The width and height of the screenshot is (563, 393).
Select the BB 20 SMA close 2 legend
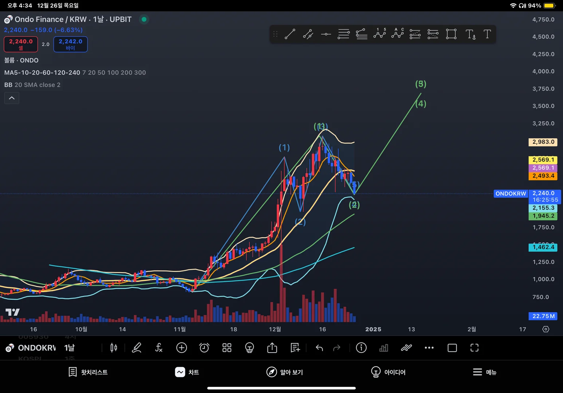click(32, 85)
